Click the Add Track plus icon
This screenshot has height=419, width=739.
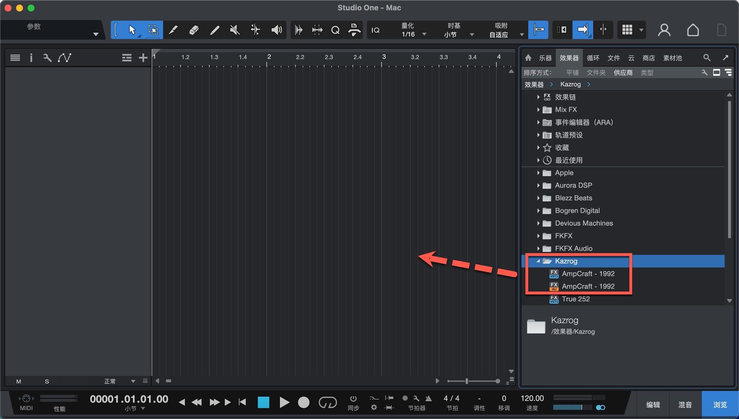[x=143, y=58]
